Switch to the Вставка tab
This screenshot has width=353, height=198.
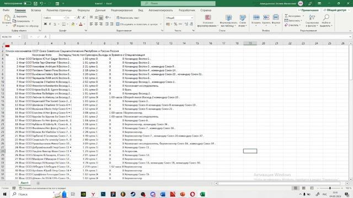36,10
